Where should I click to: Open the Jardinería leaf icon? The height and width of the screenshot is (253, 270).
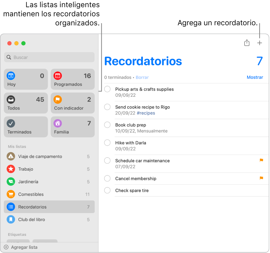click(11, 182)
